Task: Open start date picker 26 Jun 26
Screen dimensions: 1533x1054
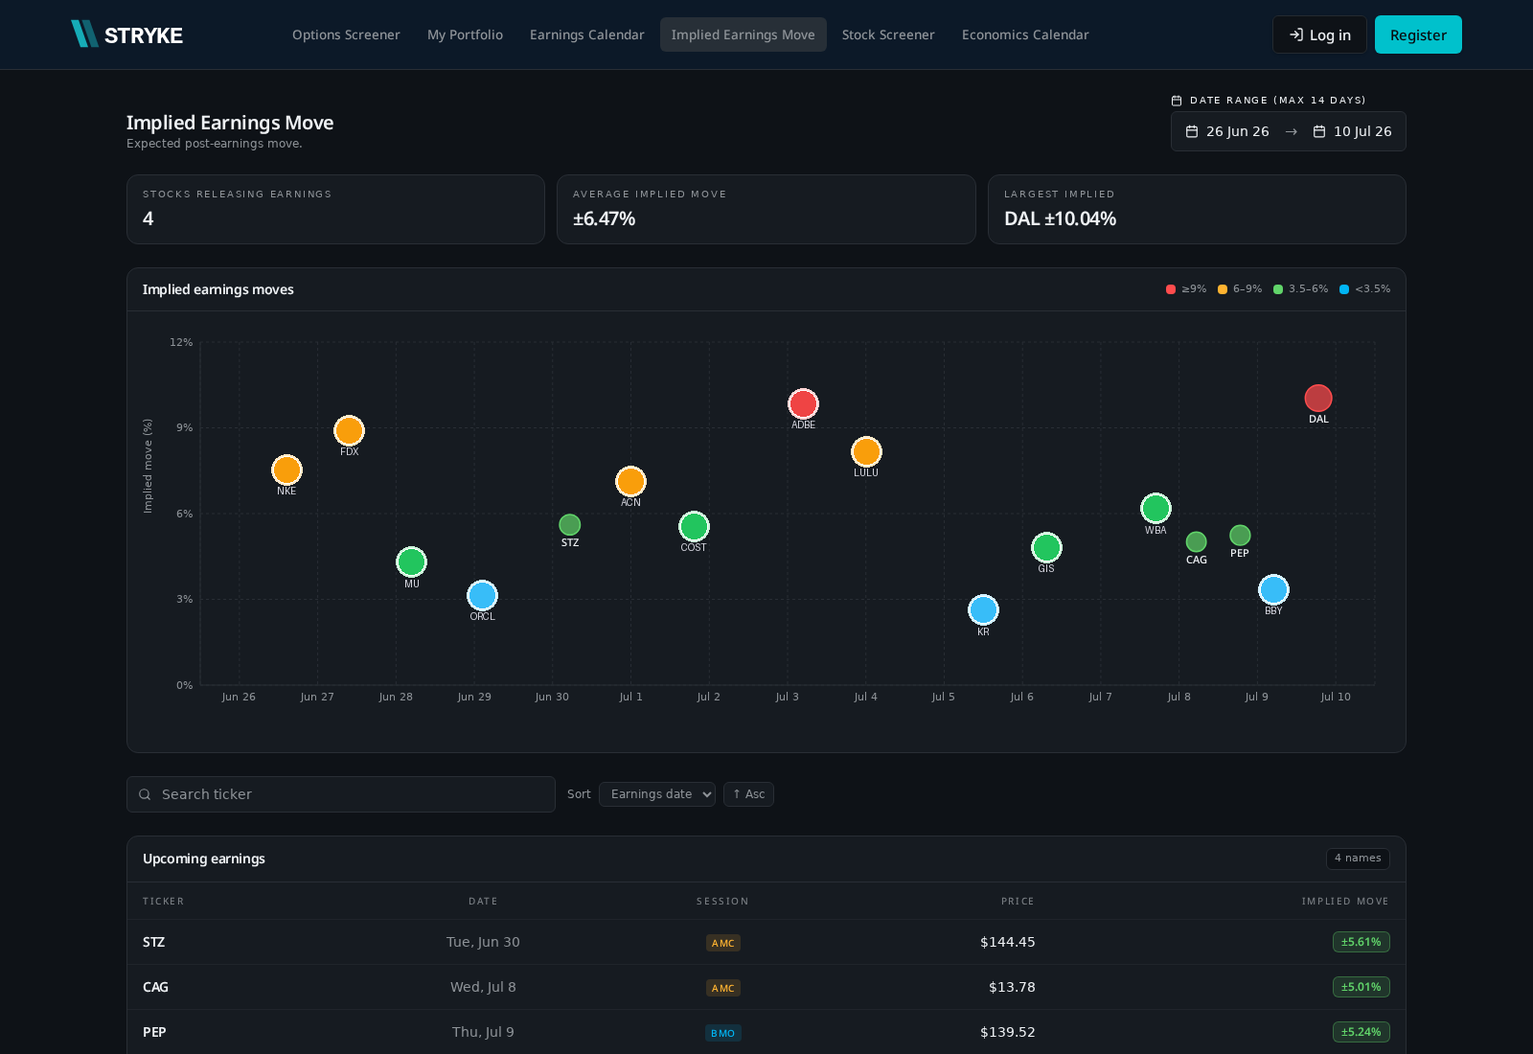Action: click(1227, 131)
